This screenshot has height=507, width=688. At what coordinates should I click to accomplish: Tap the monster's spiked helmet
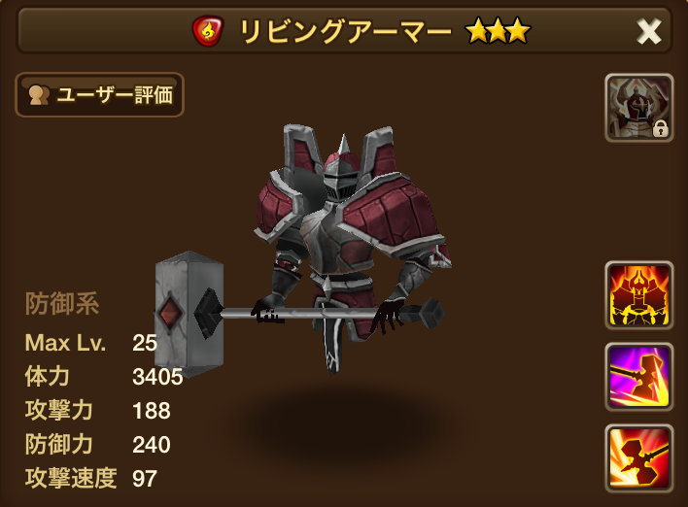(339, 173)
